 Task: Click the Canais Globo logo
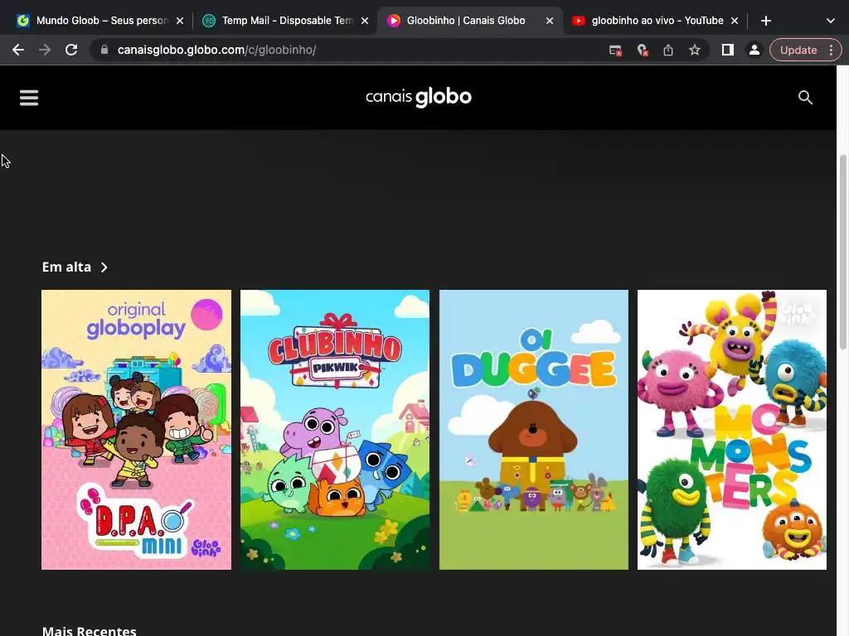[x=419, y=98]
